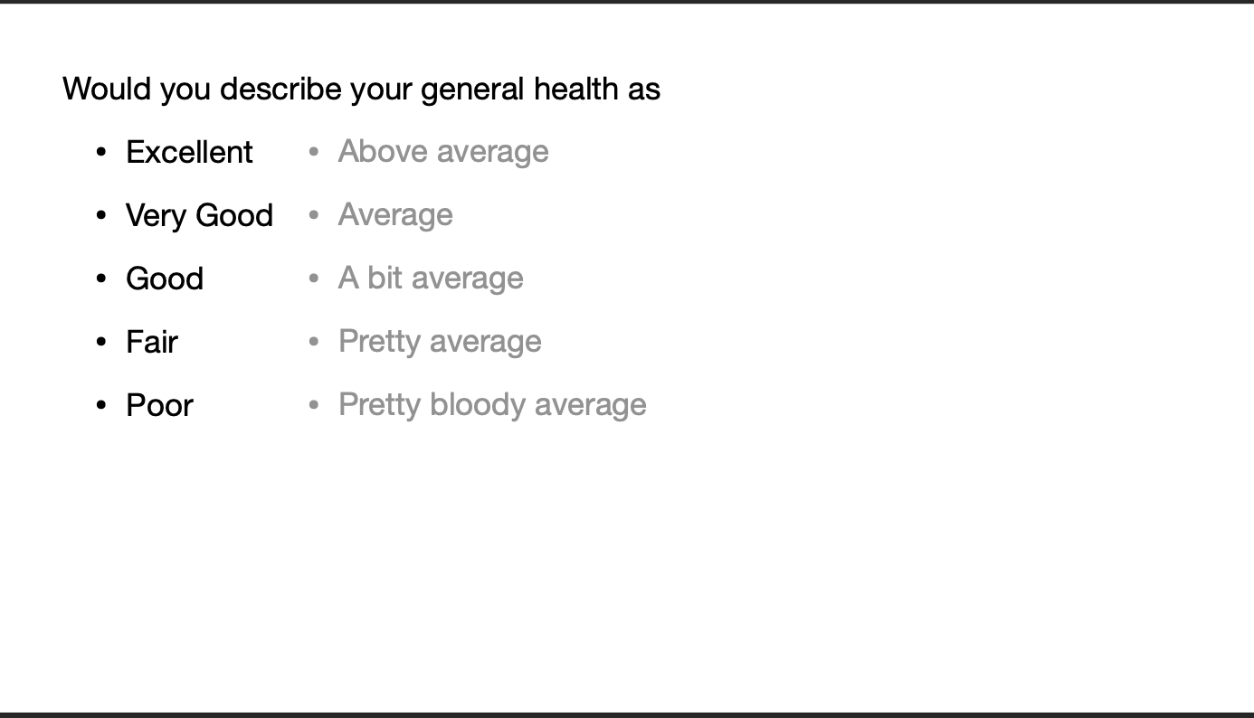
Task: Click the bullet point before 'Poor'
Action: coord(101,405)
